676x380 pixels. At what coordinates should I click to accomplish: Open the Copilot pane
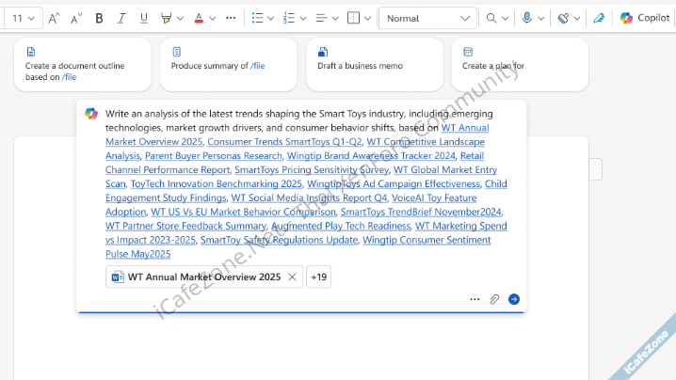coord(645,18)
